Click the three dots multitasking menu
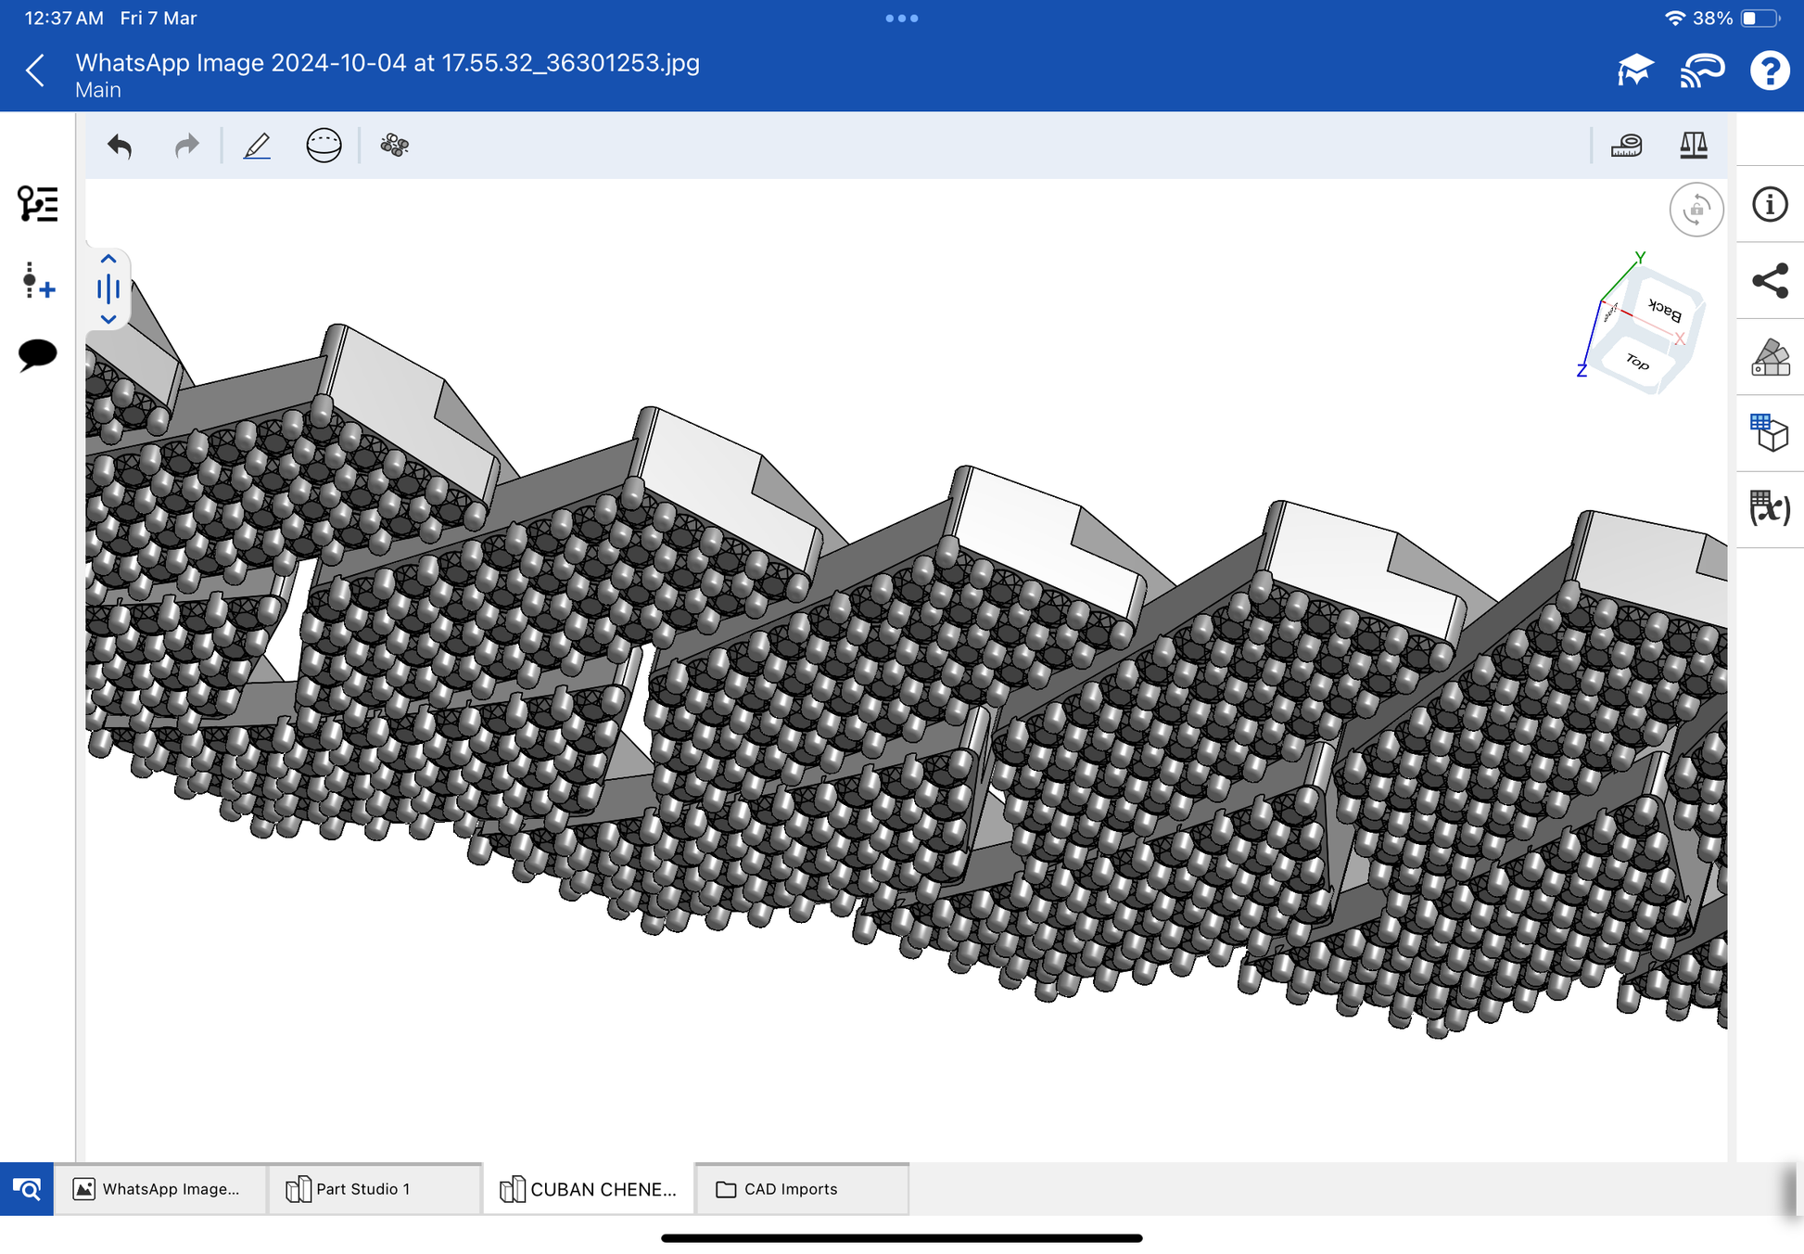Image resolution: width=1804 pixels, height=1254 pixels. (901, 19)
